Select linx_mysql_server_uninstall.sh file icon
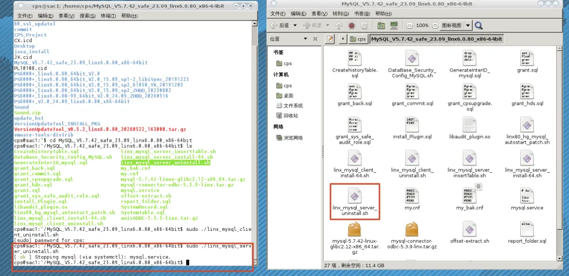The height and width of the screenshot is (276, 569). coord(354,195)
